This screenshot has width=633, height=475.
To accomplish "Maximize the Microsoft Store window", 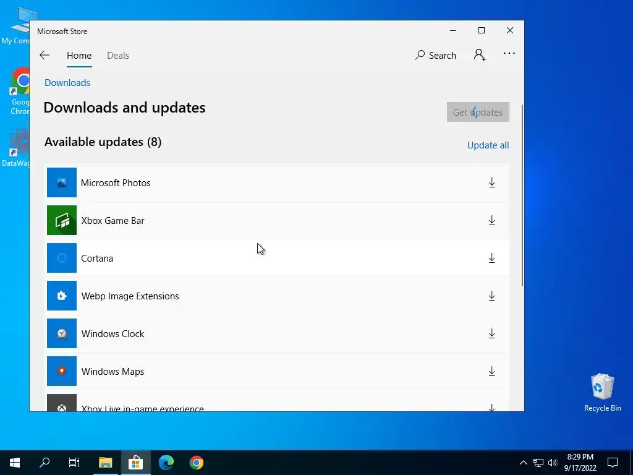I will [481, 31].
